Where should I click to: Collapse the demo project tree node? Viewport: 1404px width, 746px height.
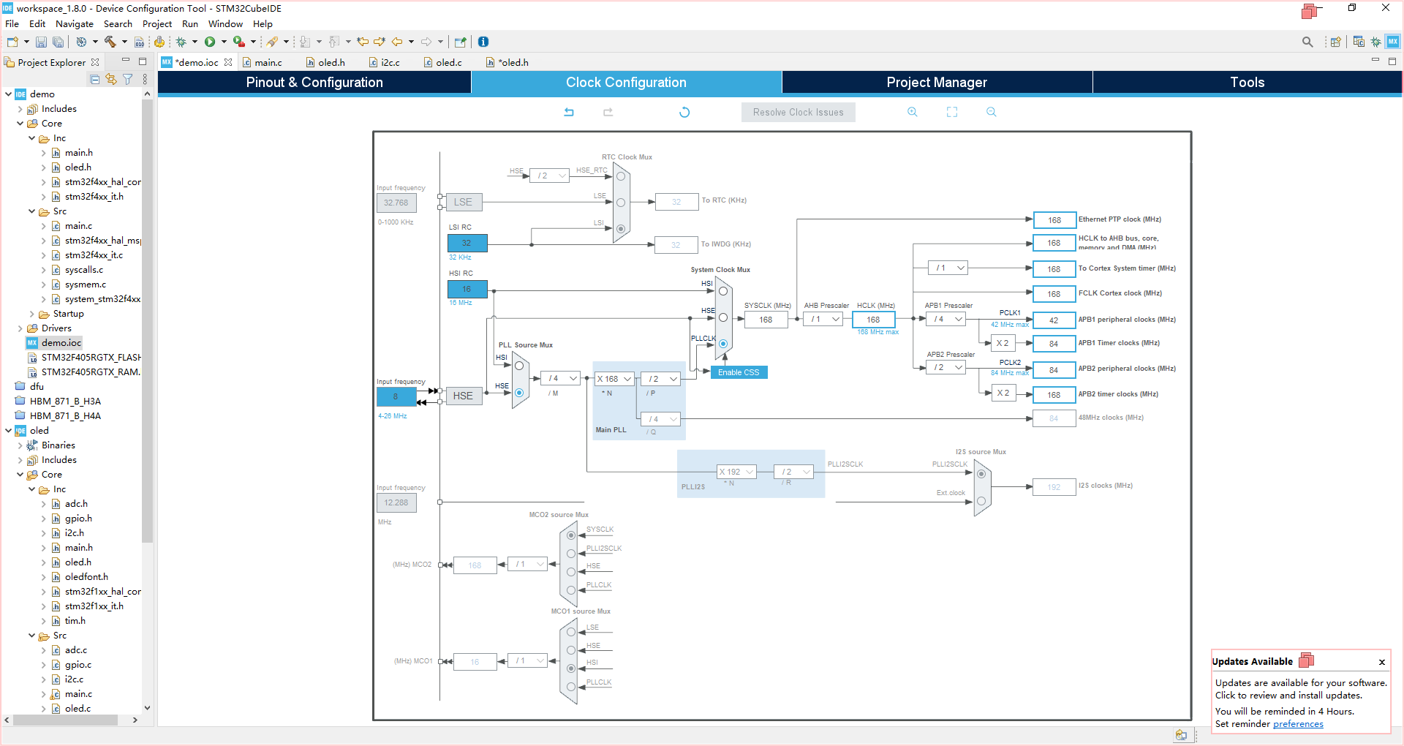click(x=8, y=94)
